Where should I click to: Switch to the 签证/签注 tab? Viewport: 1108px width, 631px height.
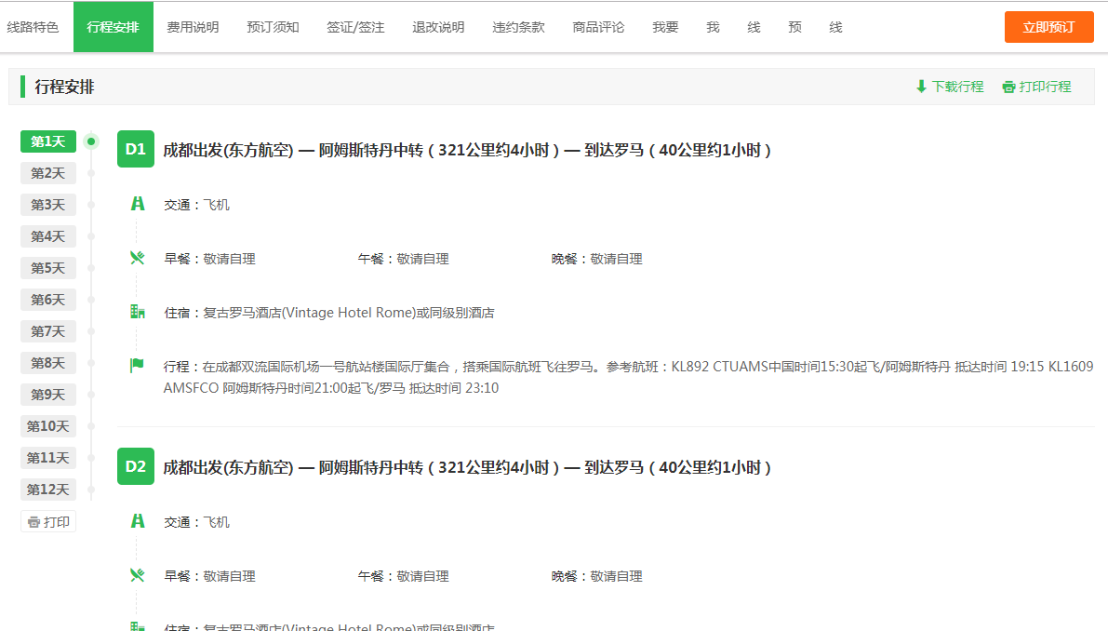[x=355, y=27]
